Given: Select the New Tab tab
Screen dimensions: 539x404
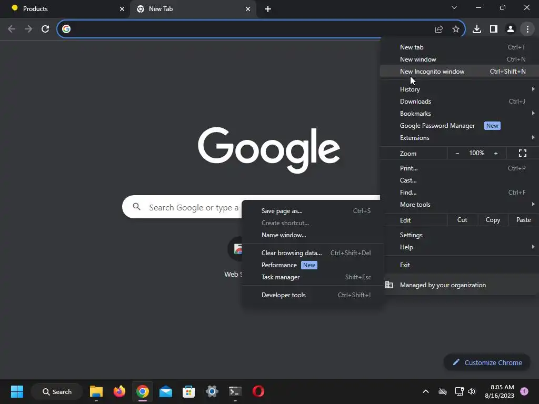Looking at the screenshot, I should pos(193,9).
